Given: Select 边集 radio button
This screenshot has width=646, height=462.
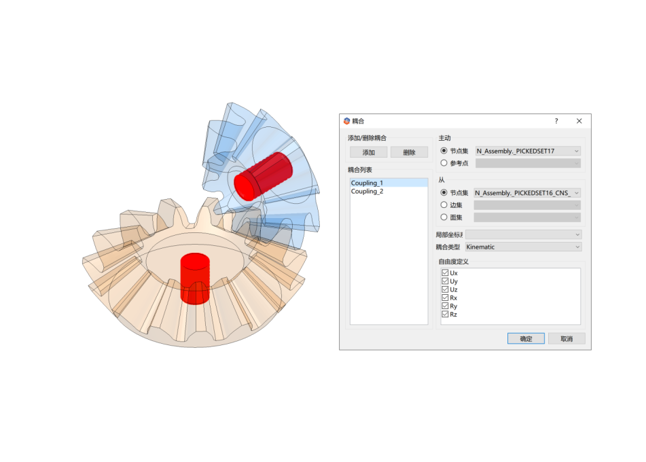Looking at the screenshot, I should (444, 205).
